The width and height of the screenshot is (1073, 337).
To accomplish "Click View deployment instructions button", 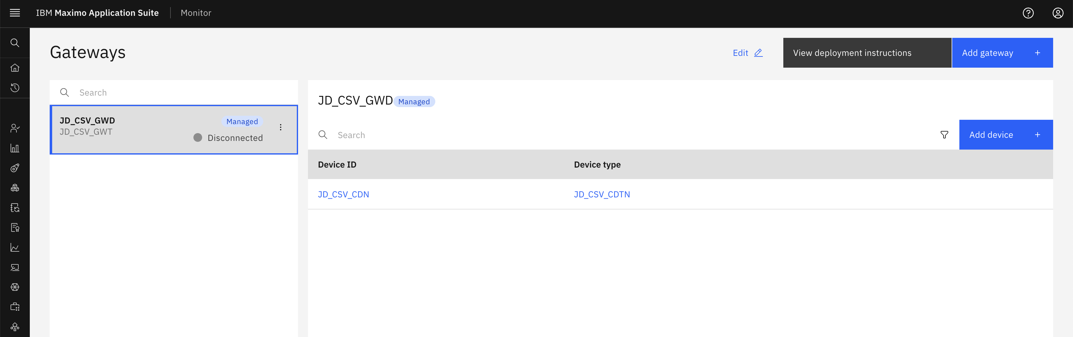I will pyautogui.click(x=867, y=53).
